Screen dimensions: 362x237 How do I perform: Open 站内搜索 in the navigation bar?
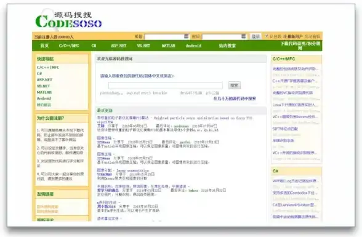(x=227, y=46)
